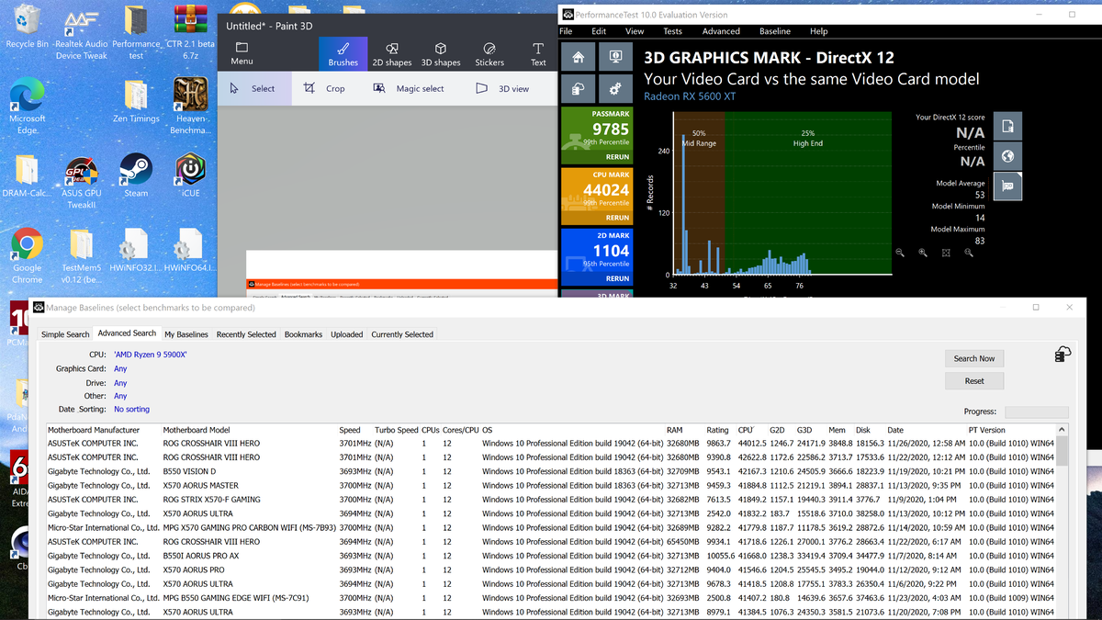Open the File menu in PerformanceTest
Image resolution: width=1102 pixels, height=620 pixels.
click(567, 31)
